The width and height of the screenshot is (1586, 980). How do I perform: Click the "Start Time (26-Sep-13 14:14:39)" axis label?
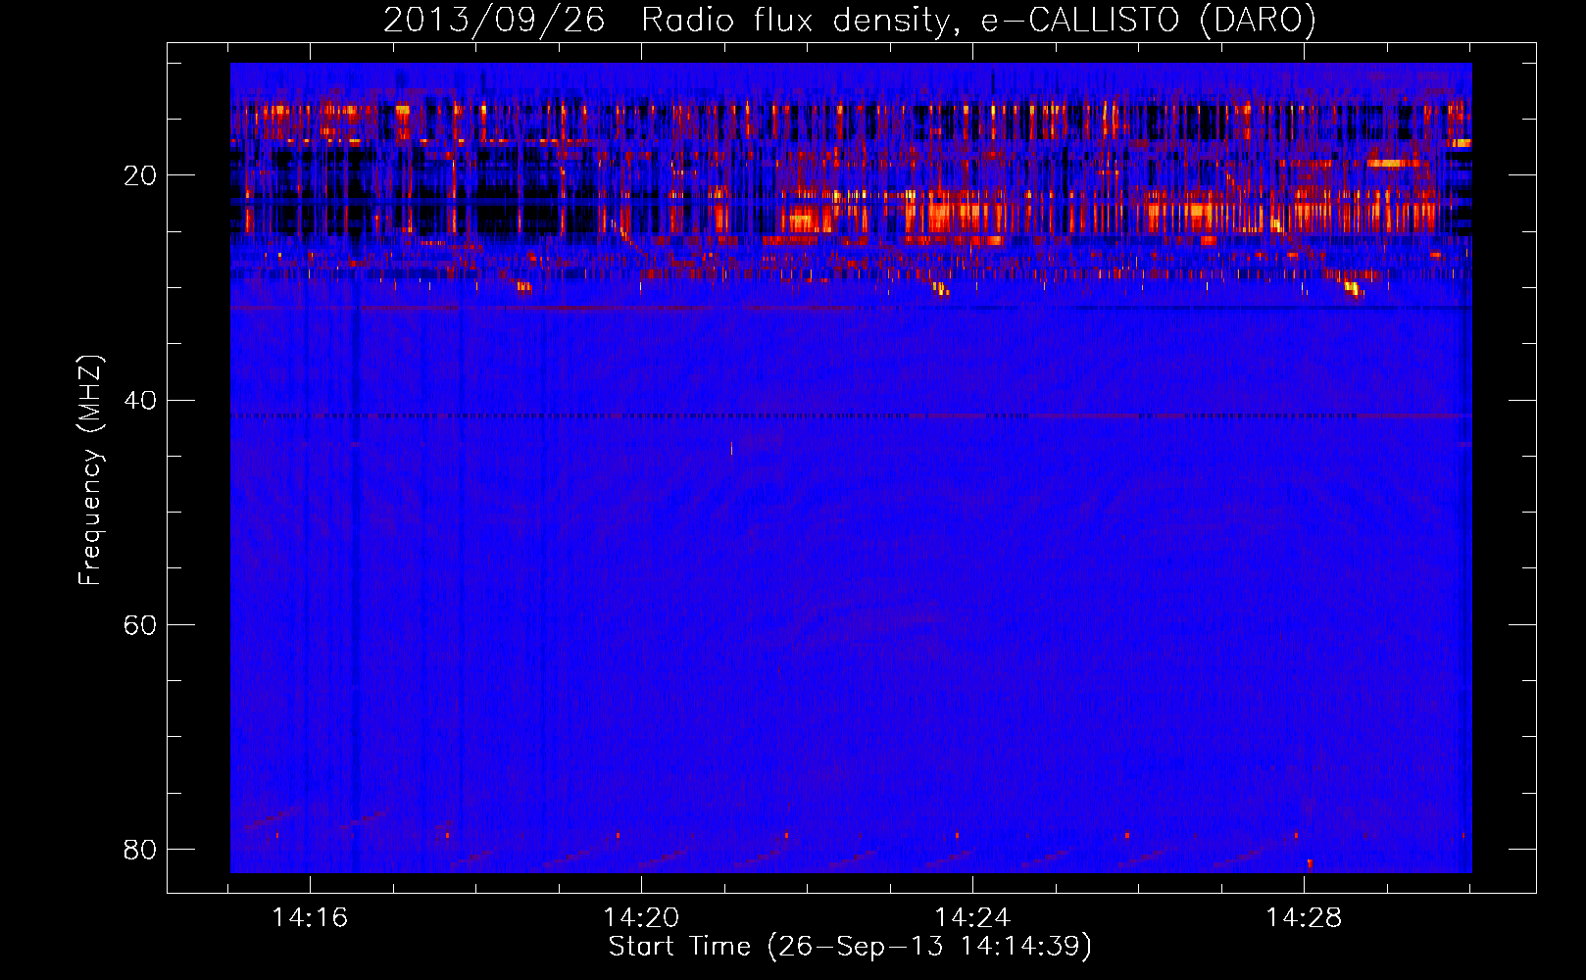coord(850,947)
